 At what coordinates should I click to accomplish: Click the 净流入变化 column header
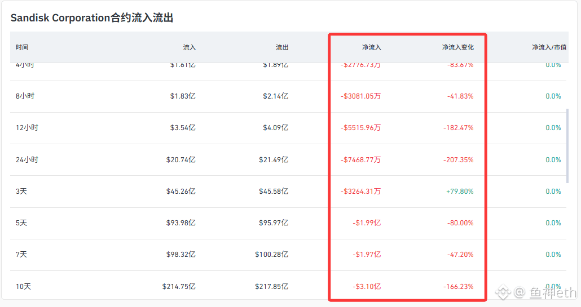tap(457, 47)
